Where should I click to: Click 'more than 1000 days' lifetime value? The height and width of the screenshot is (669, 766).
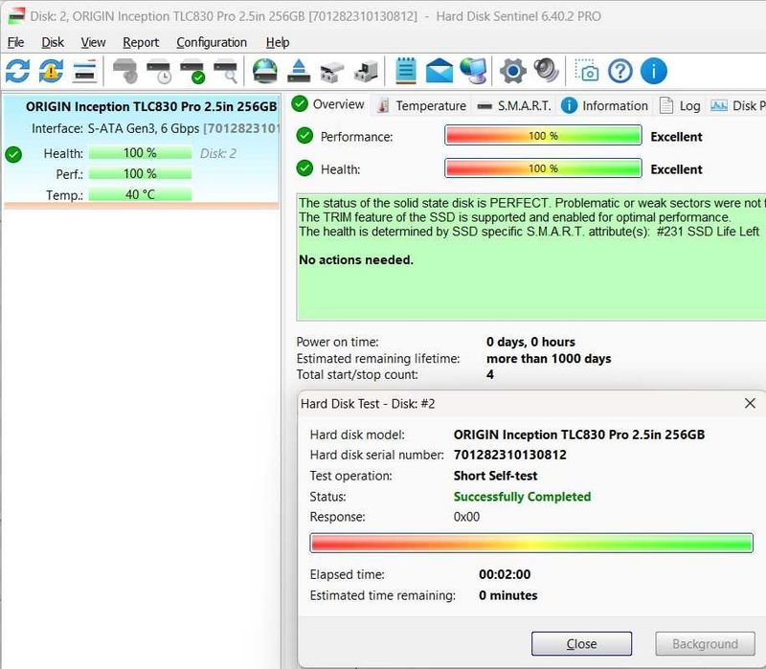[x=549, y=359]
